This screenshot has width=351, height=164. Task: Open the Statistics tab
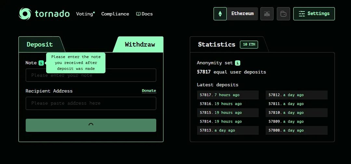[216, 45]
